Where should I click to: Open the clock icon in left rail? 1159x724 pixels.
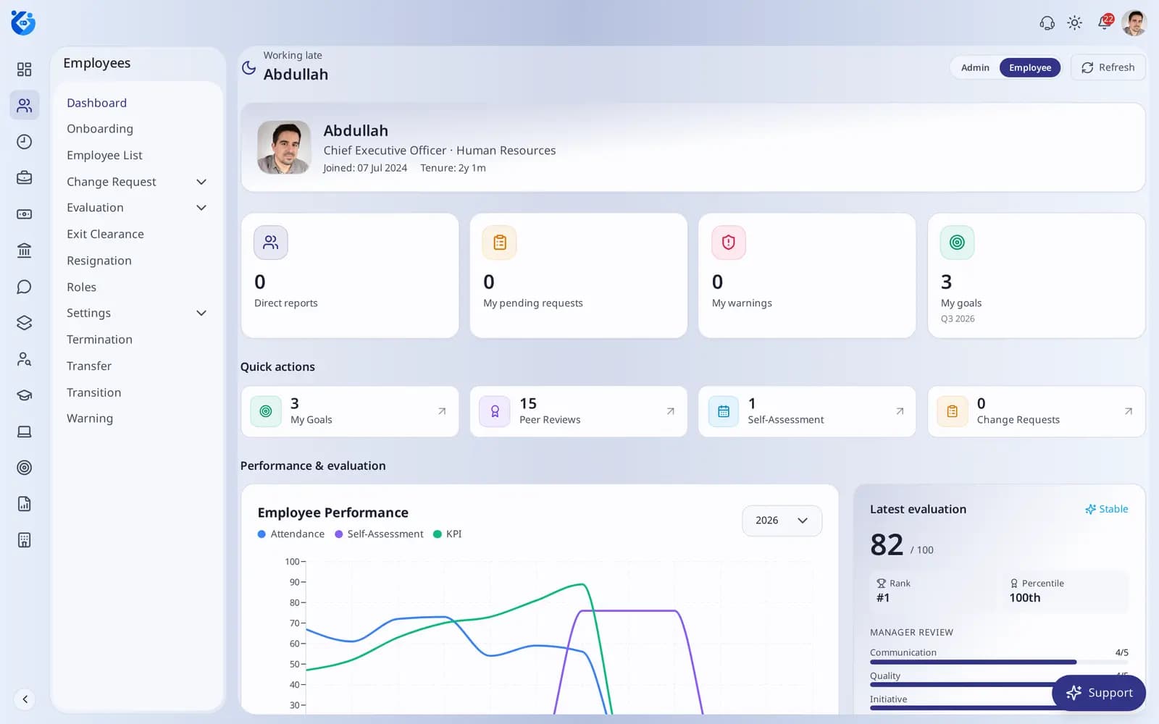pos(24,141)
